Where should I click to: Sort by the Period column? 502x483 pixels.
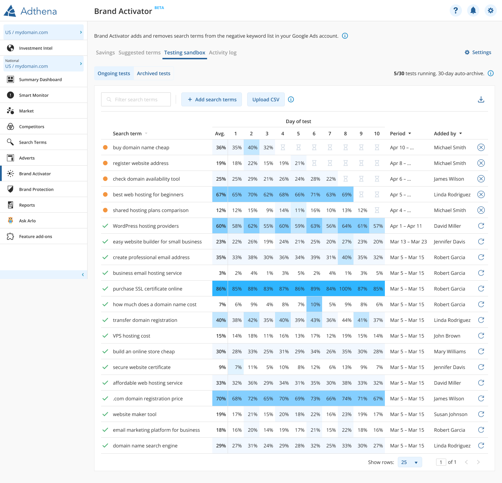tap(401, 134)
